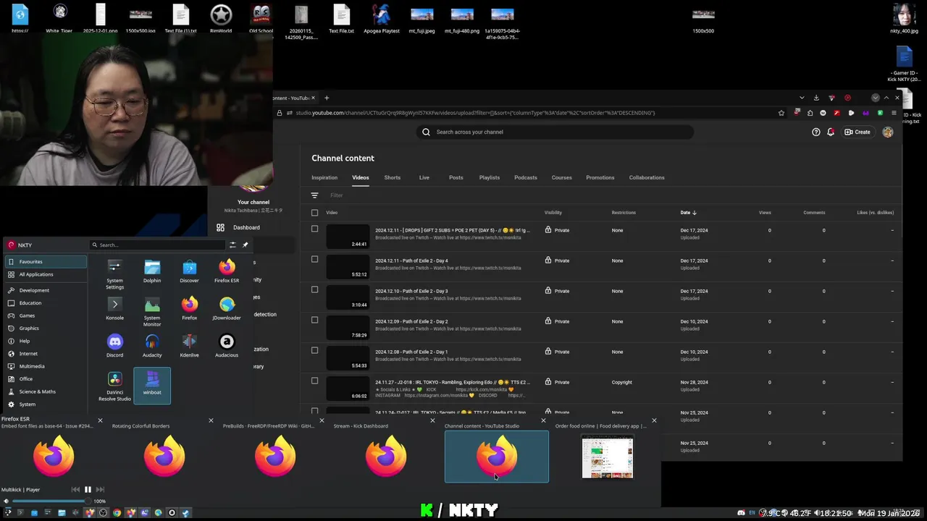Open Private visibility of Day 1 video
This screenshot has width=927, height=521.
tap(557, 352)
